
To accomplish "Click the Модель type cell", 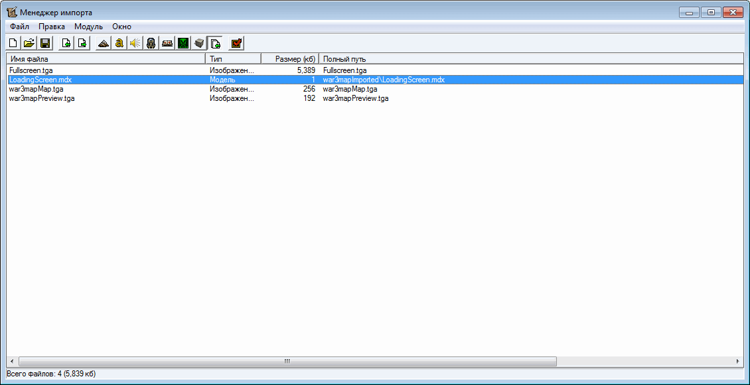I will tap(222, 80).
